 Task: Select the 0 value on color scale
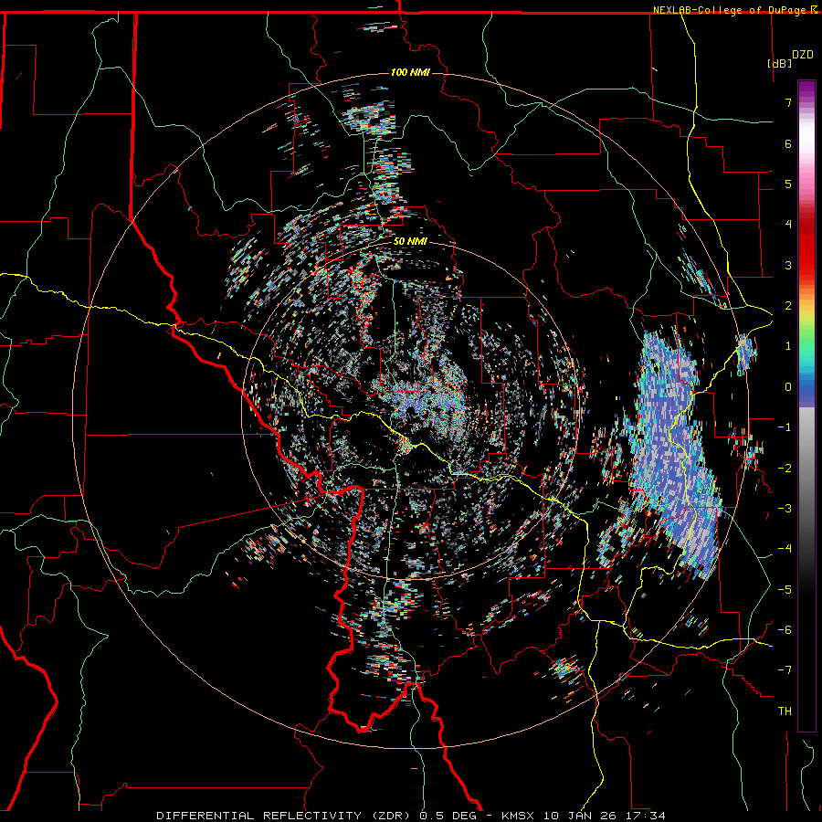(788, 387)
